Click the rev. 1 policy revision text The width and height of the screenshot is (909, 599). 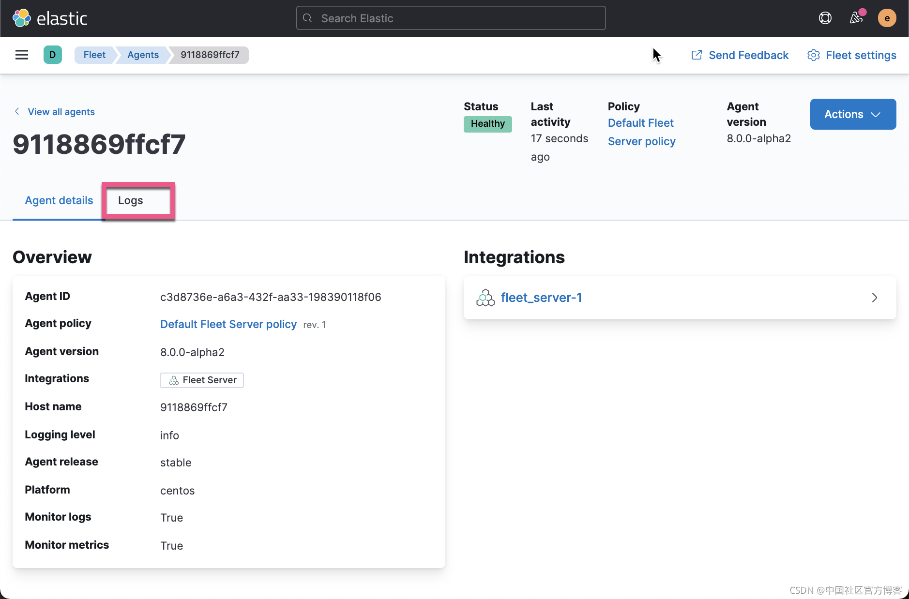click(315, 325)
